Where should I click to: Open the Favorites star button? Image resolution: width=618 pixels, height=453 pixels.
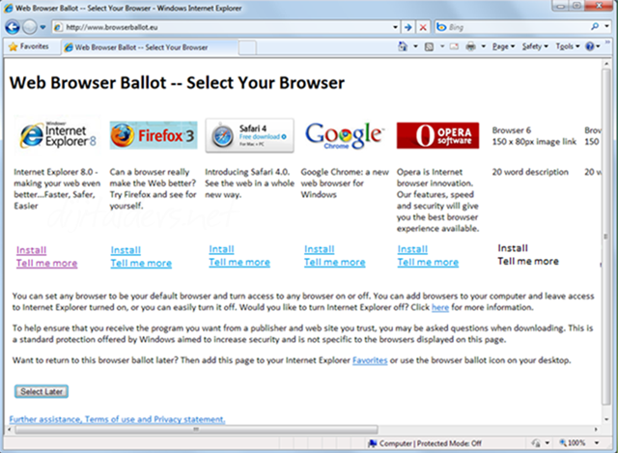pyautogui.click(x=29, y=46)
